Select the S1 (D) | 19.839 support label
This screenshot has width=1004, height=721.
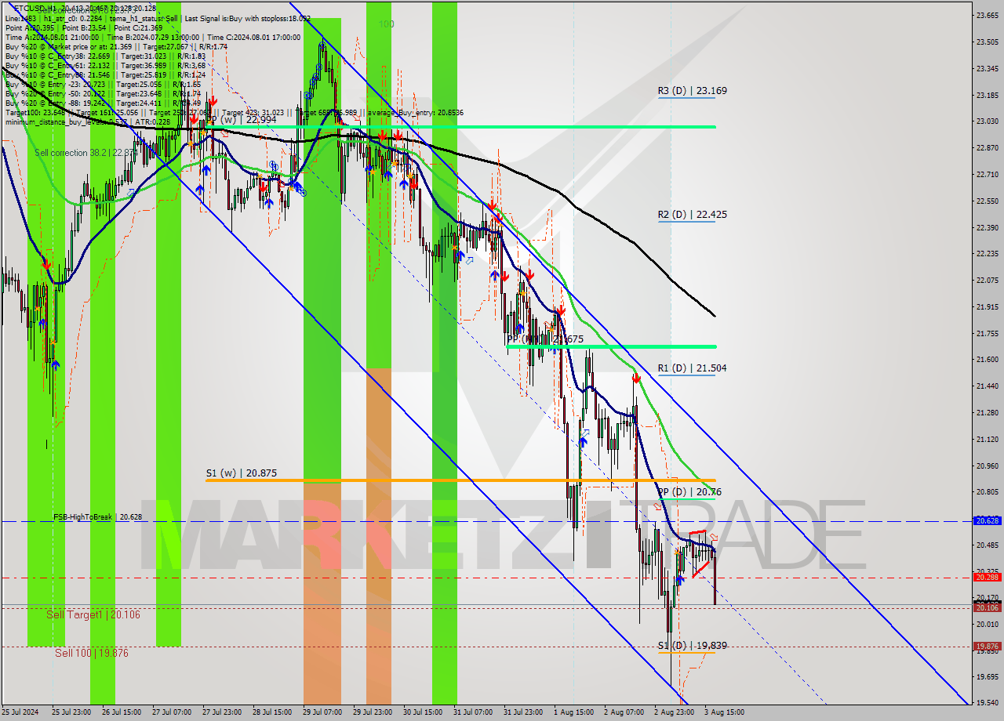click(x=692, y=646)
